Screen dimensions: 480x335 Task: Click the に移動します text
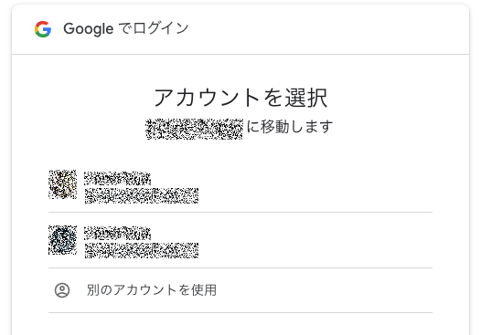coord(290,127)
